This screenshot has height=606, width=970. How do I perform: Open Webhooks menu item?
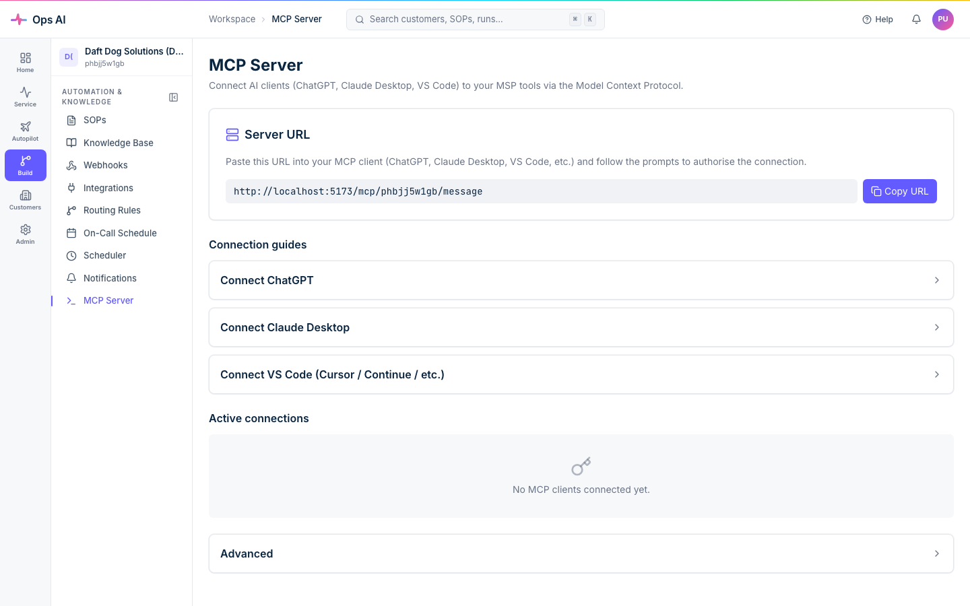pos(122,166)
